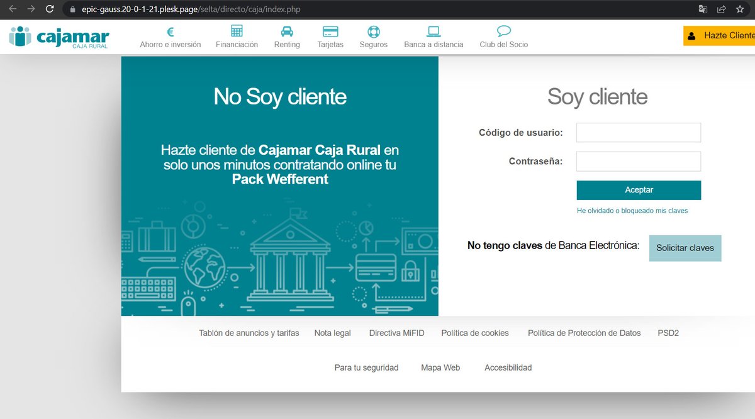Open the Política de cookies link
Screen dimensions: 755x419
(475, 333)
